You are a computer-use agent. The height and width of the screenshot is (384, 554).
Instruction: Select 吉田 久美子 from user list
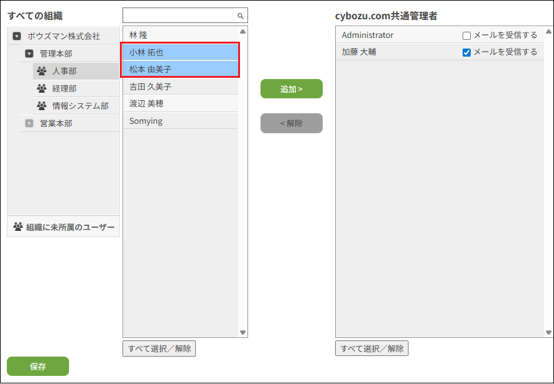click(x=180, y=87)
